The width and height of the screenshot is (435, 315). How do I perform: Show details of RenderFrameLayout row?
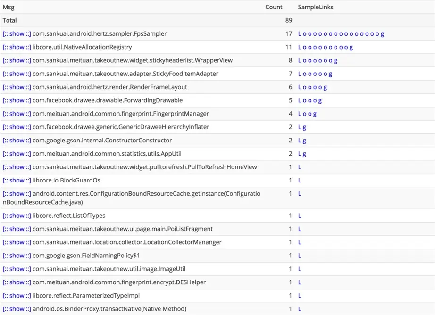[x=17, y=87]
